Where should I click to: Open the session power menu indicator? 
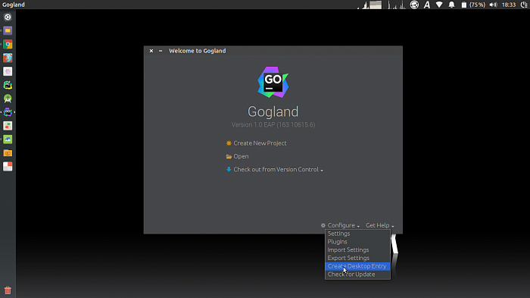click(x=524, y=5)
